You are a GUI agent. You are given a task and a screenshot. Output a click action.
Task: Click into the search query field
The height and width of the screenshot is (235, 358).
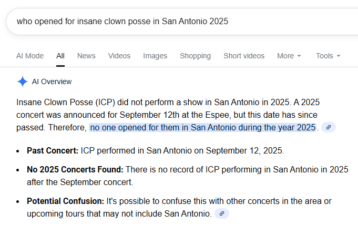coord(158,22)
